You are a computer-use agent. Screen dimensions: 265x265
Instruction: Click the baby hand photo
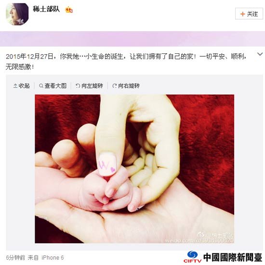(134, 169)
